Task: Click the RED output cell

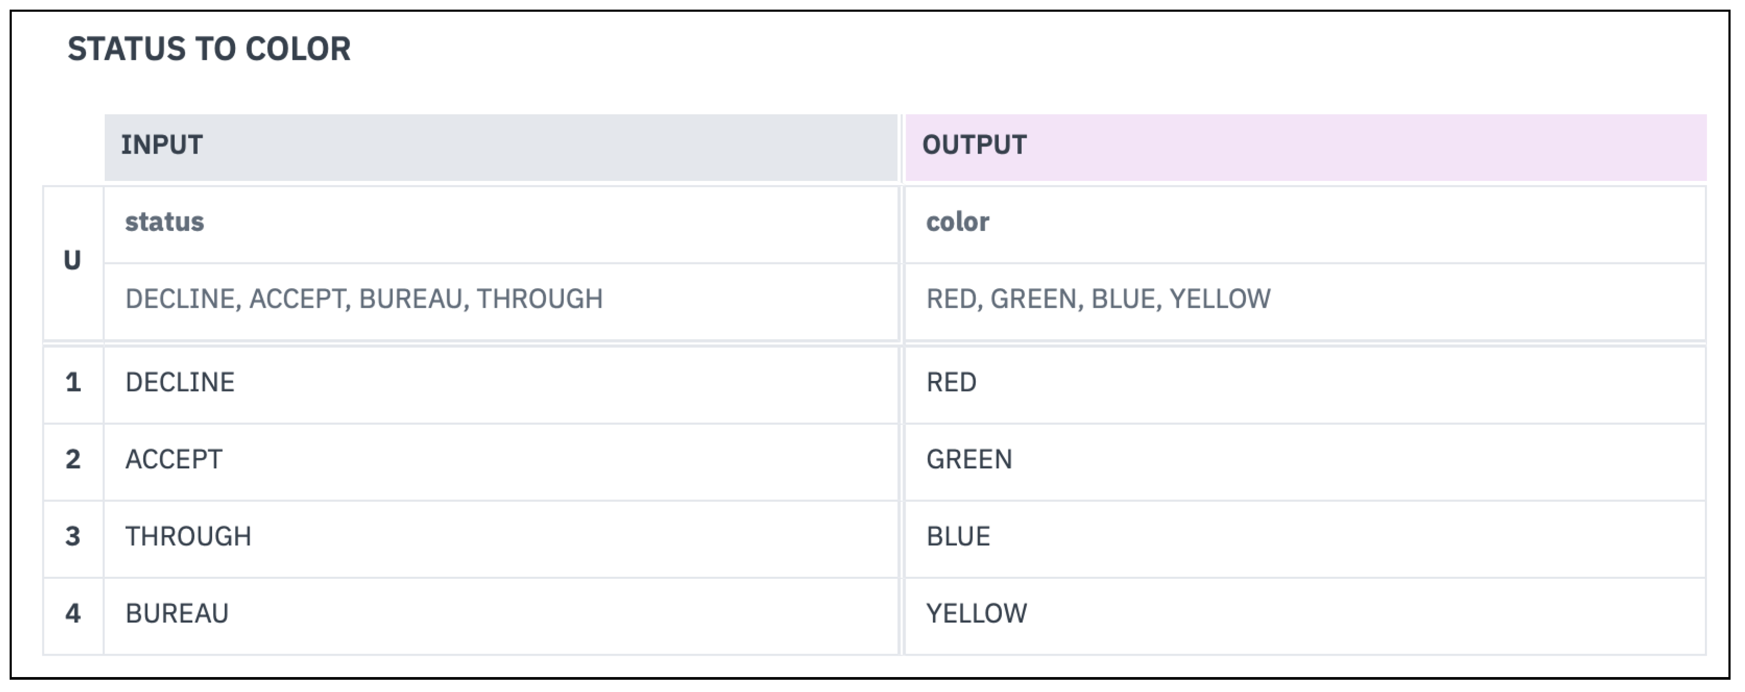Action: (1305, 384)
